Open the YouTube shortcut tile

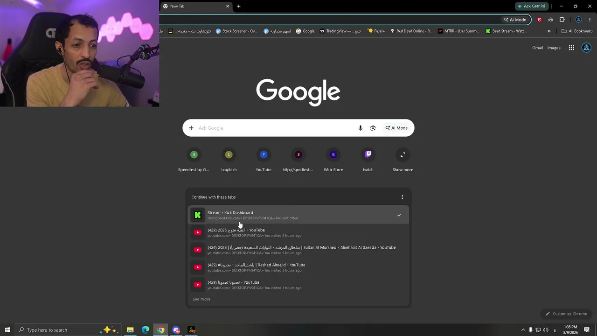coord(264,160)
